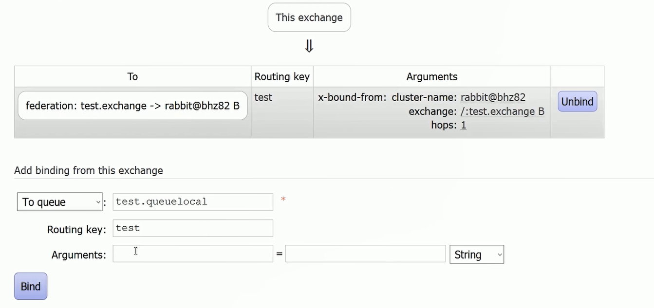Click the red required asterisk

point(283,199)
